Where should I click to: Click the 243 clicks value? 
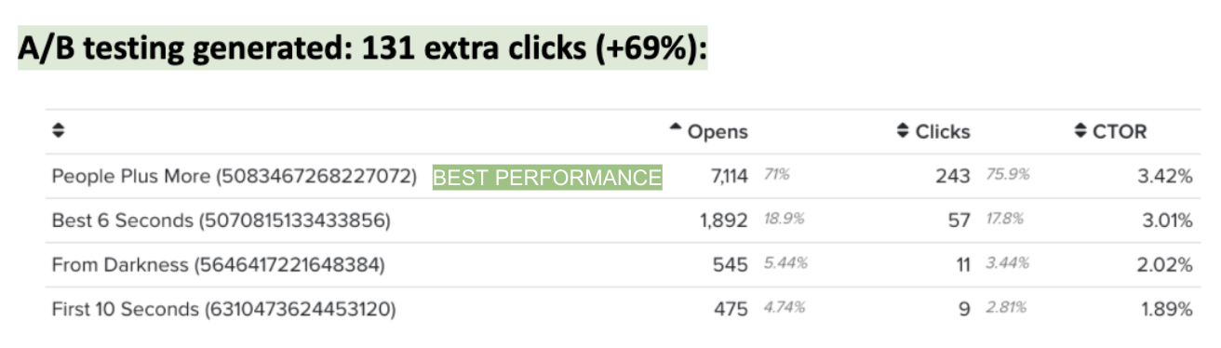pos(953,177)
